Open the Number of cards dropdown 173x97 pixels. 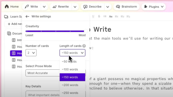coord(31,53)
